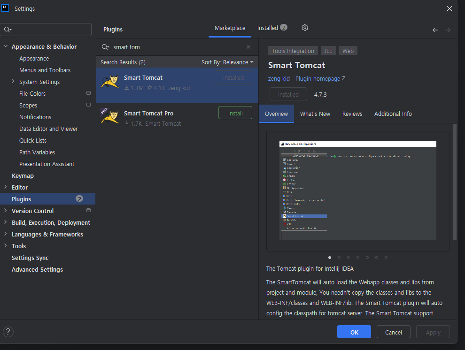Open Presentation Assistant settings
Image resolution: width=465 pixels, height=350 pixels.
(47, 164)
